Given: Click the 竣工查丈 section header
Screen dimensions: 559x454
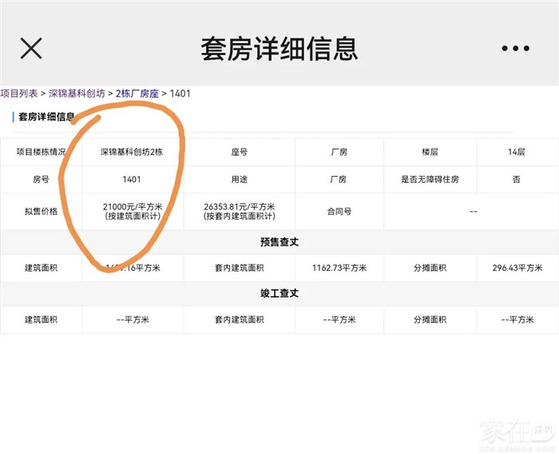Looking at the screenshot, I should pos(279,293).
